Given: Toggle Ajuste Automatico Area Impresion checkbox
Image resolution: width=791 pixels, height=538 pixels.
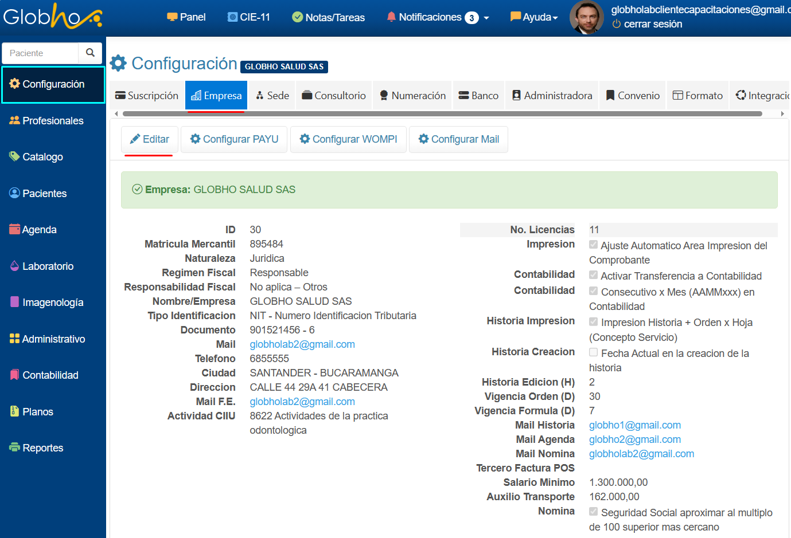Looking at the screenshot, I should click(x=594, y=245).
